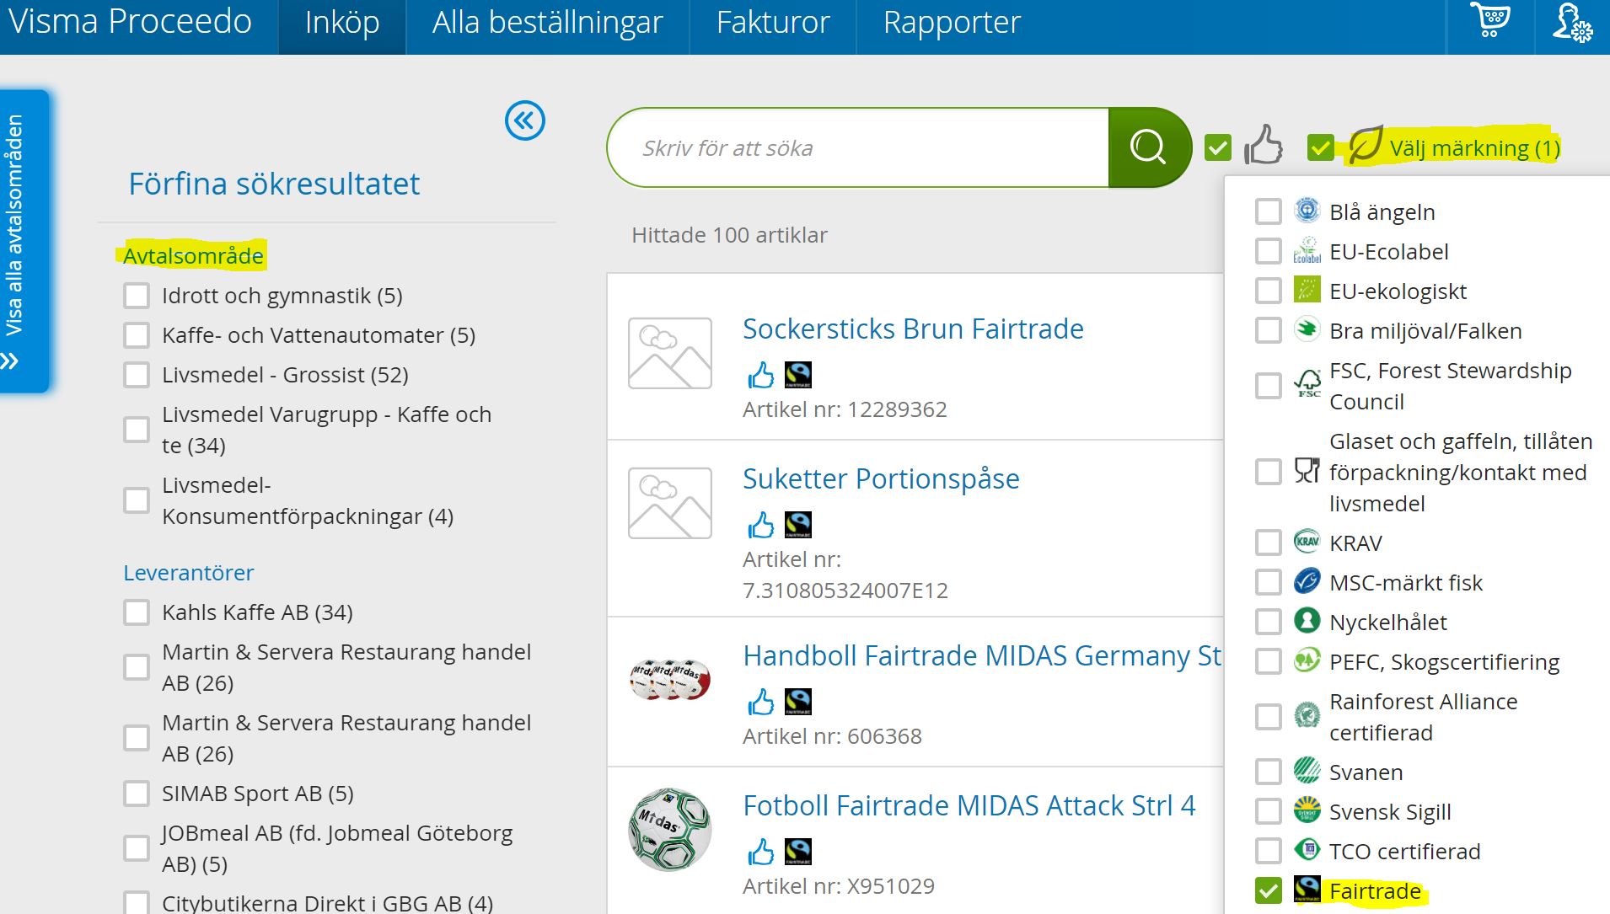Untick the green checkbox beside the leaf icon
Screen dimensions: 1610x914
click(1320, 147)
